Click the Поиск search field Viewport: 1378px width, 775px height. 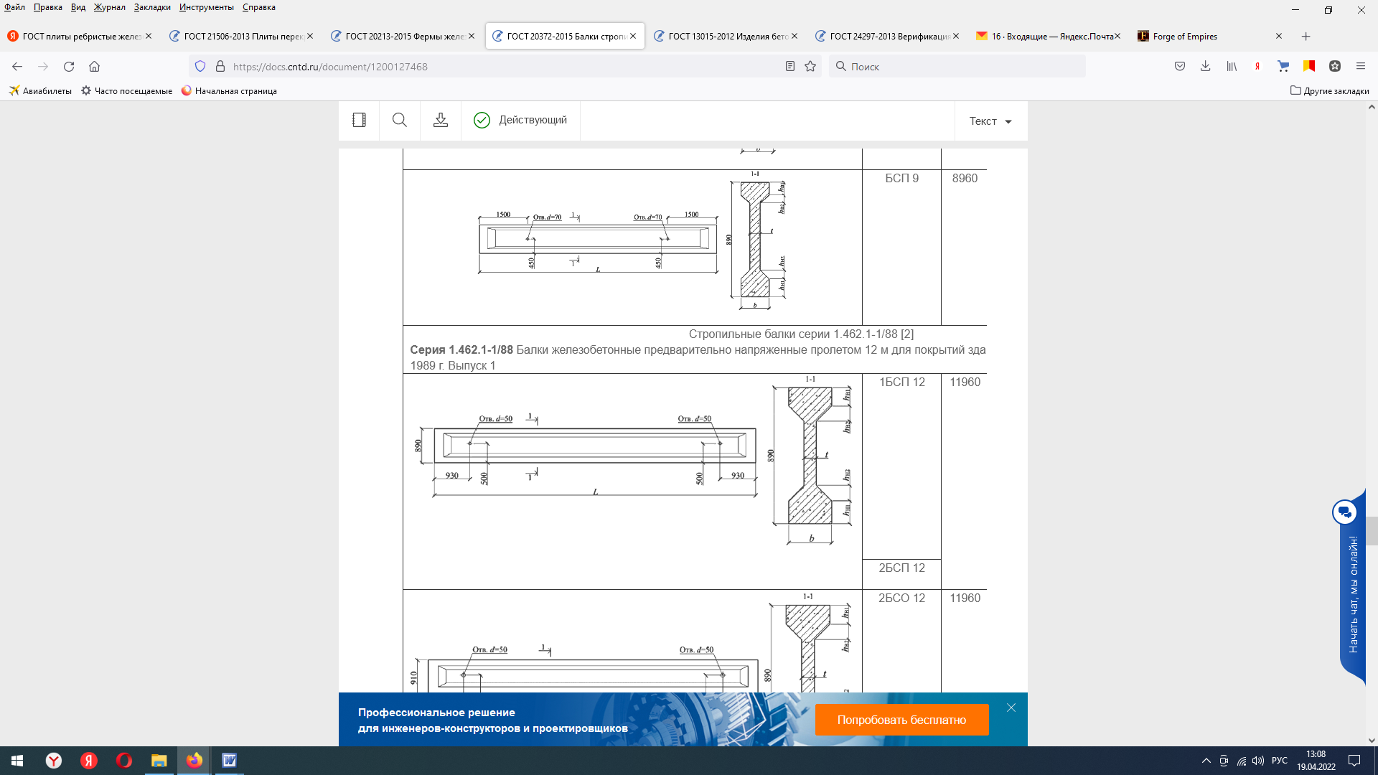(958, 67)
